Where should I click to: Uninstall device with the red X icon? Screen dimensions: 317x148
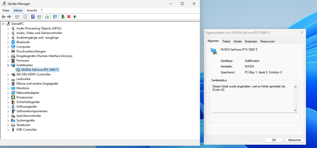point(69,17)
